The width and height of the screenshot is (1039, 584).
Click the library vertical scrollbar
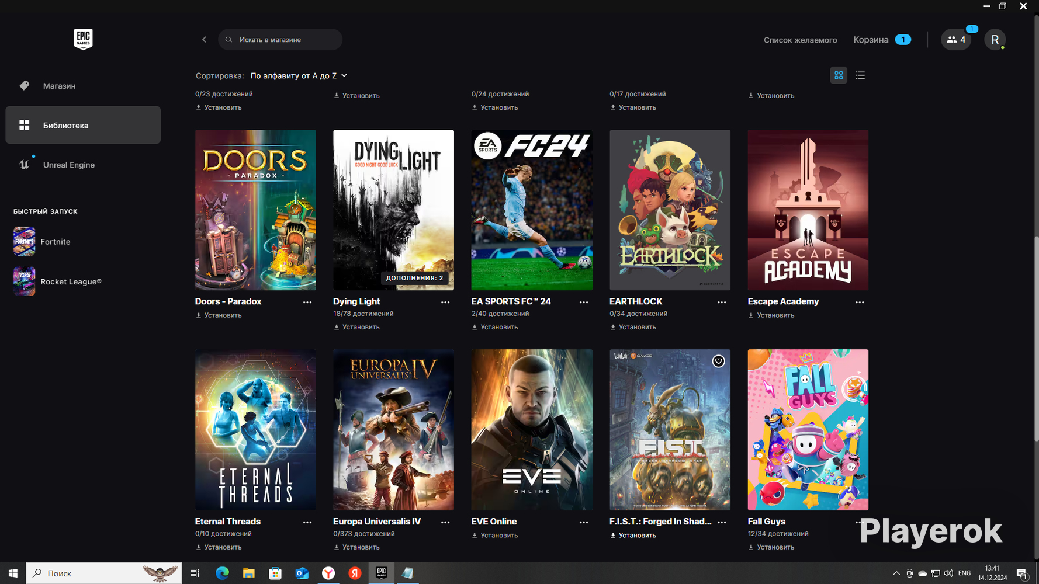1036,339
